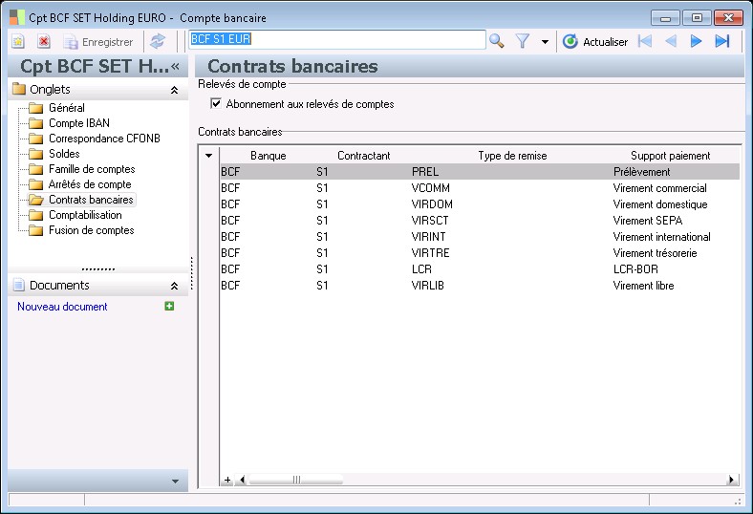Collapse the left panel with double chevron

point(176,66)
